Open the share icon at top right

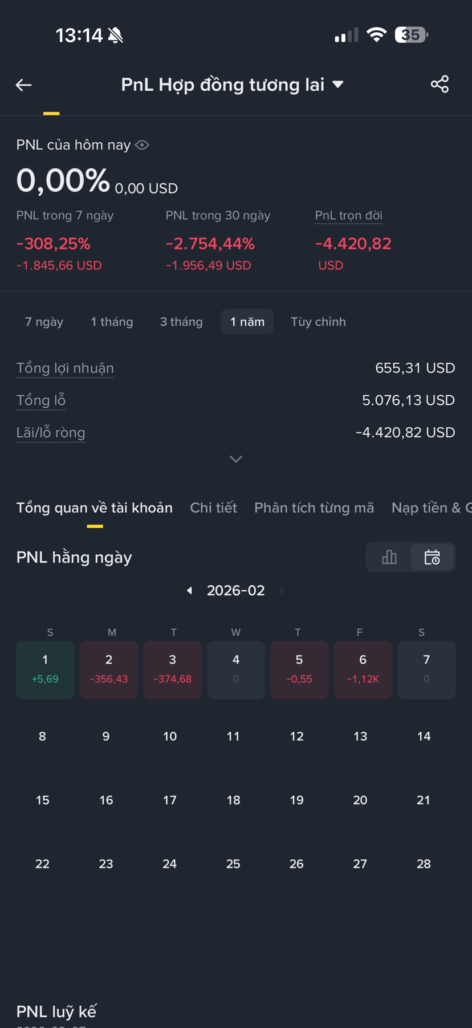pos(440,85)
